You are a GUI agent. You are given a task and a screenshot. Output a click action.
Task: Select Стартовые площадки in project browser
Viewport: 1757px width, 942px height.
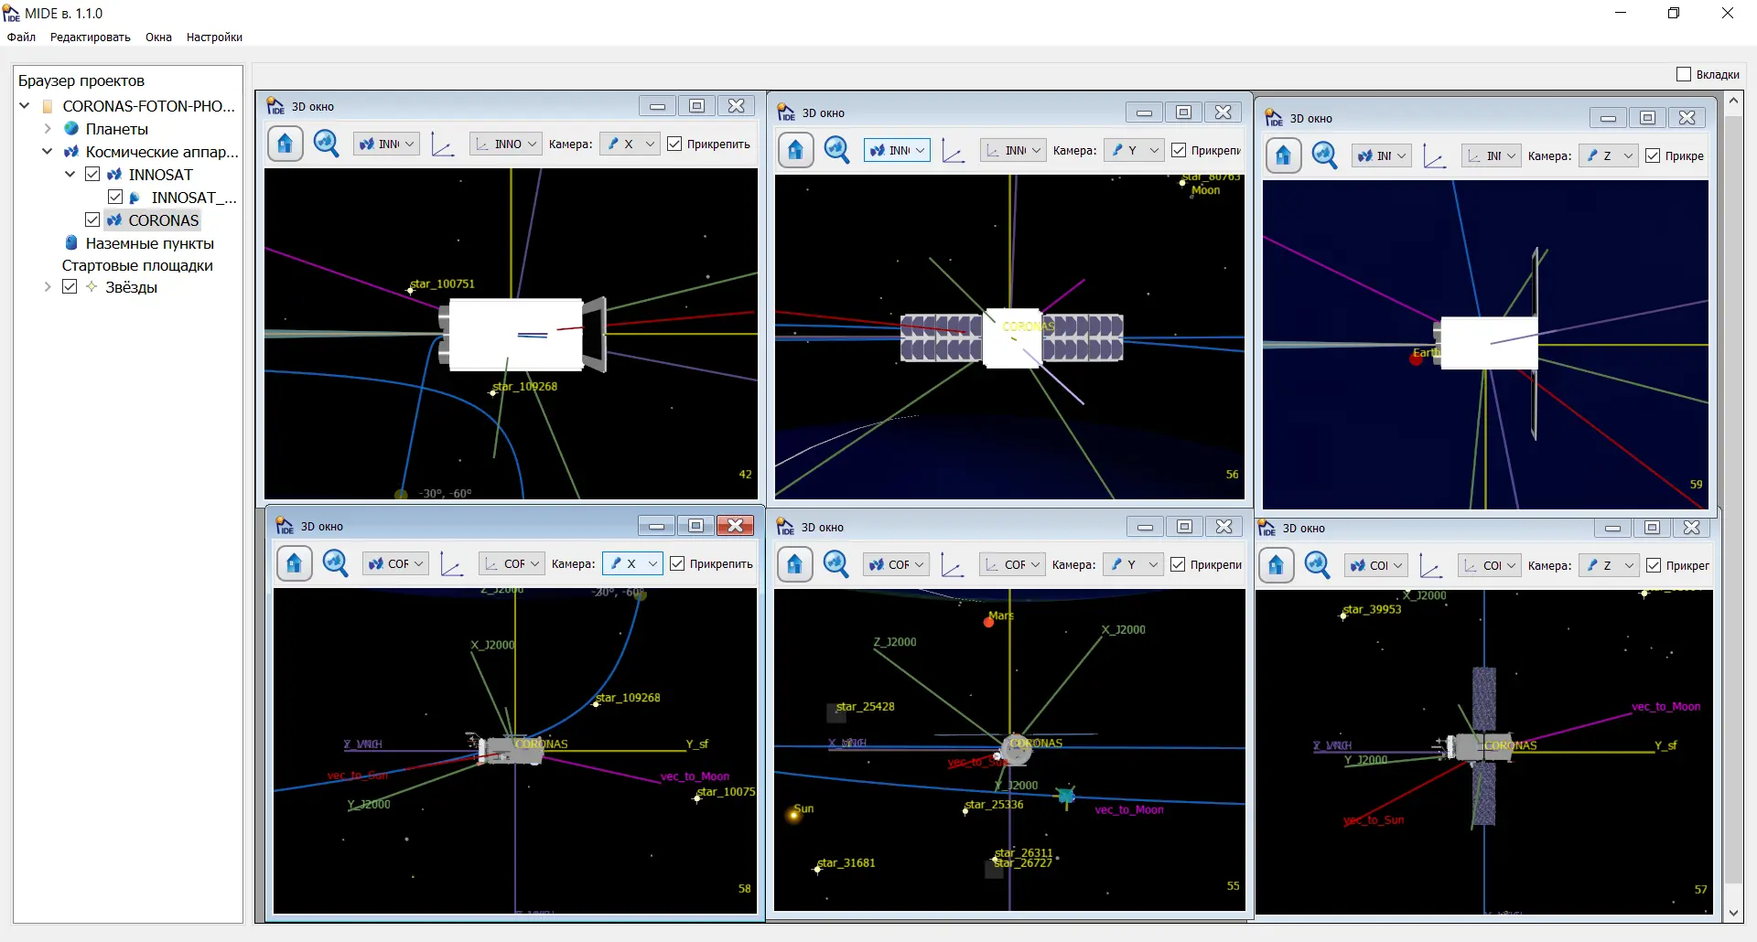(x=137, y=265)
